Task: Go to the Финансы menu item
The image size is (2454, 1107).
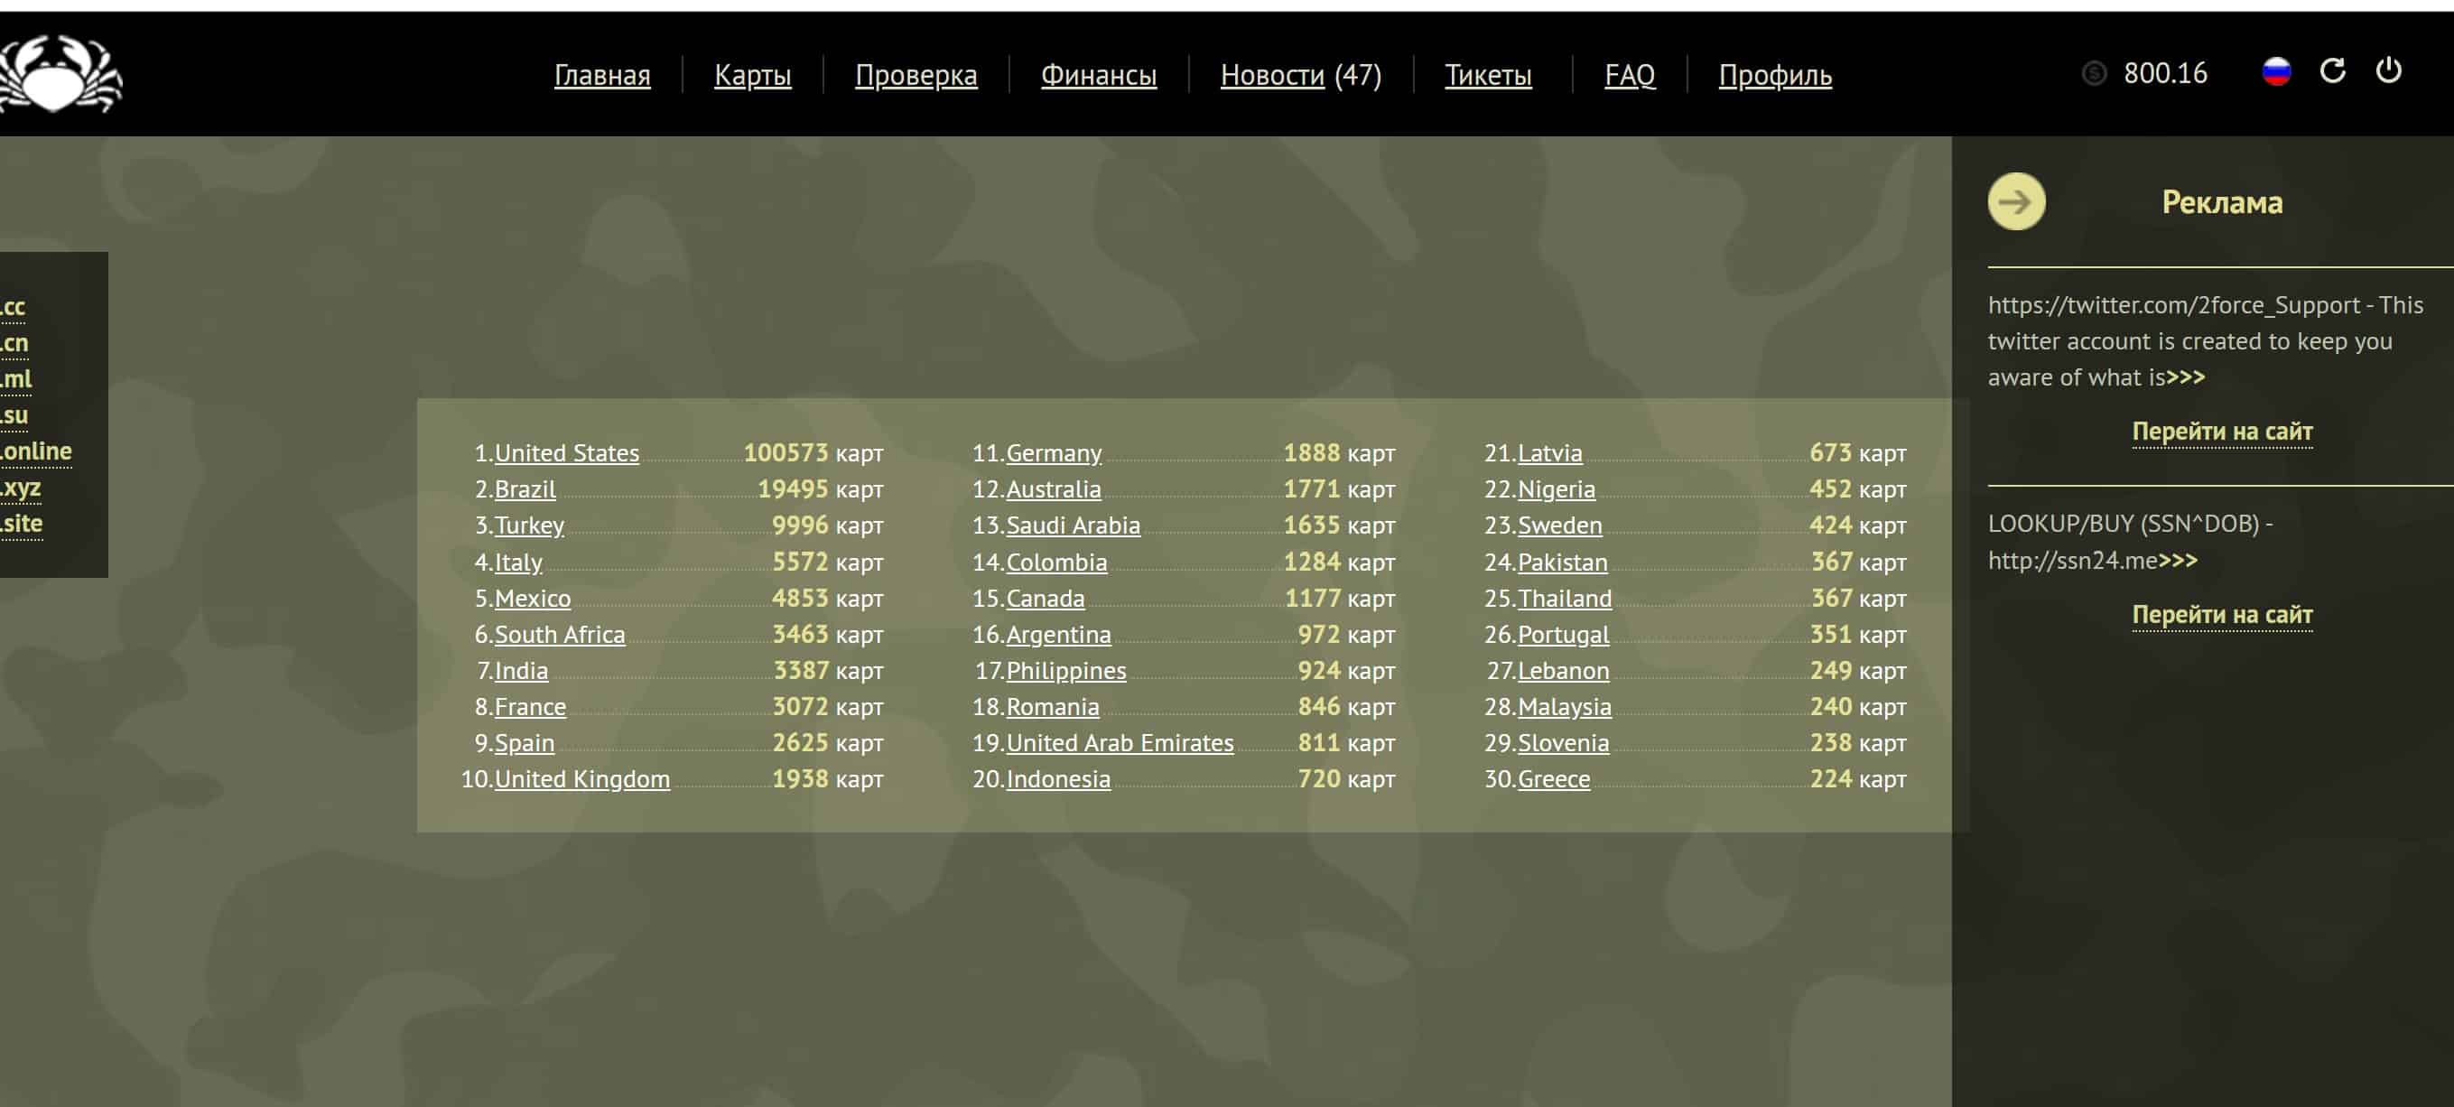Action: pos(1098,75)
